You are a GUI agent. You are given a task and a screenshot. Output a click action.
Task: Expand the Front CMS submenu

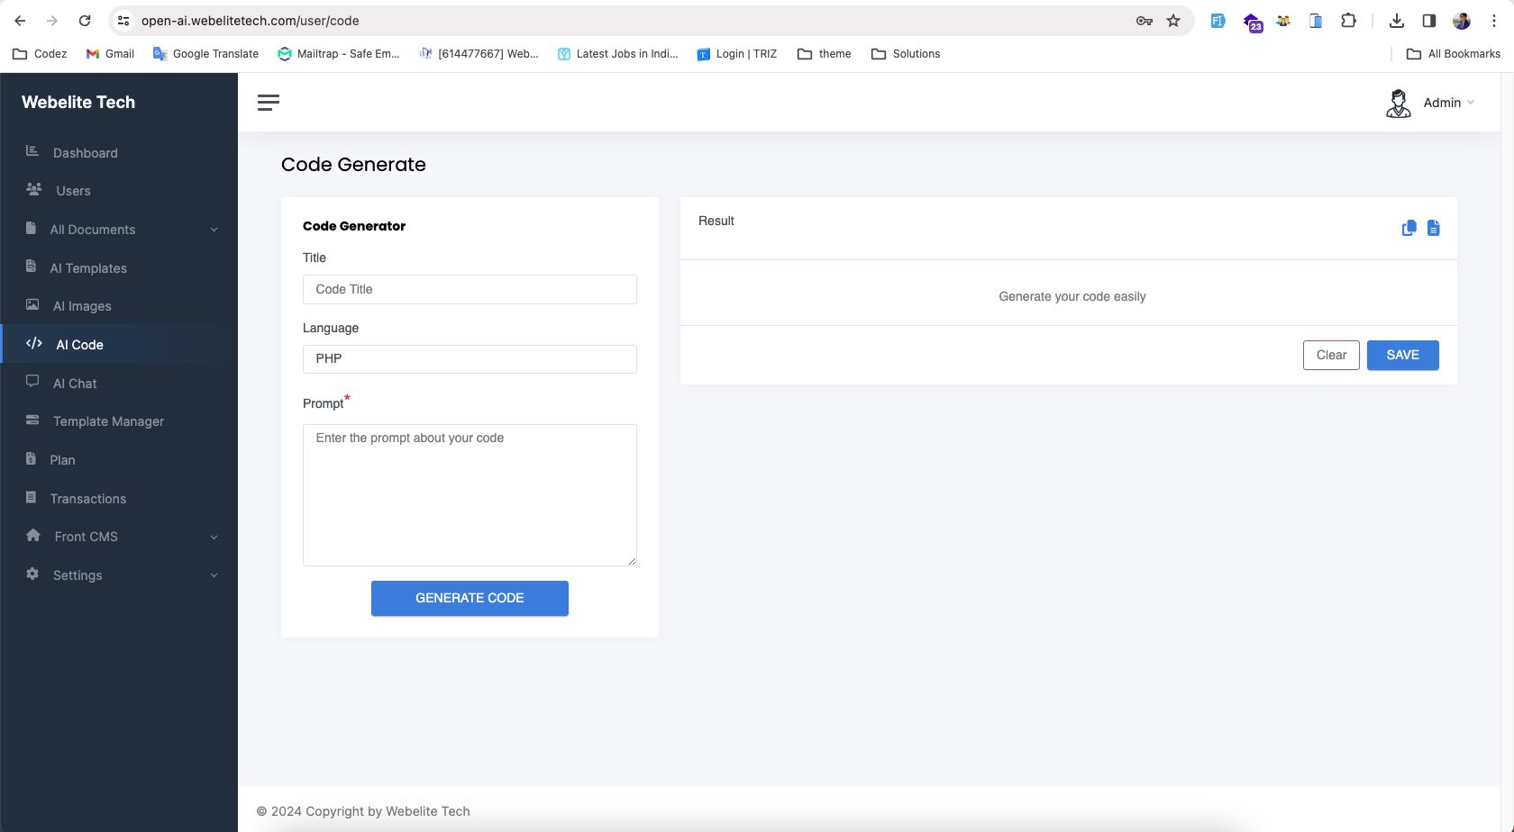pyautogui.click(x=214, y=538)
